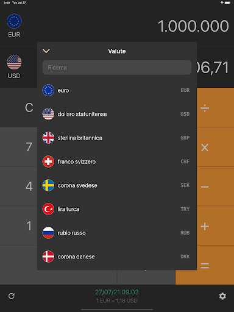Collapse the Valute list with chevron
This screenshot has width=234, height=312.
click(46, 51)
